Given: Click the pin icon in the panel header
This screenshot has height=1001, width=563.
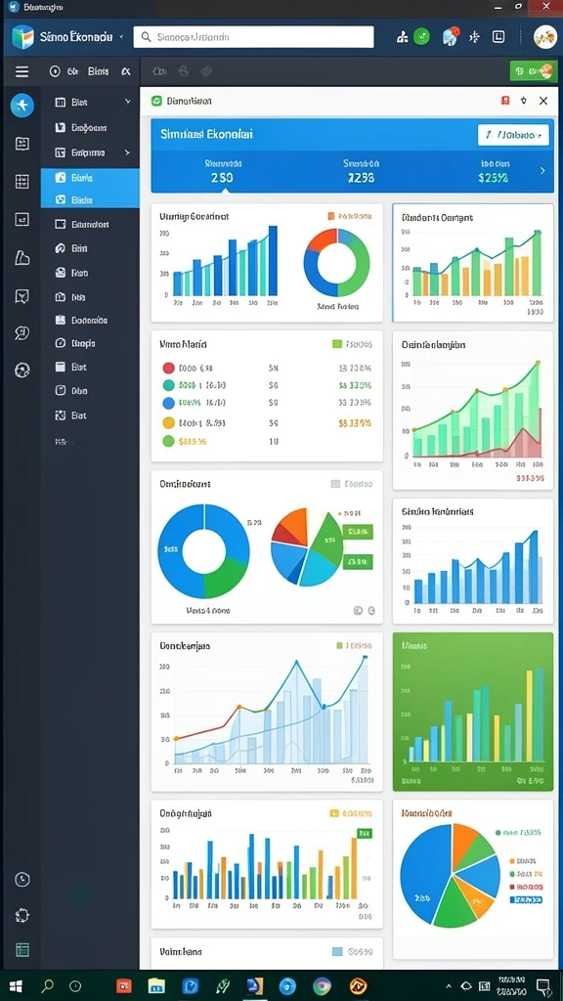Looking at the screenshot, I should coord(524,101).
